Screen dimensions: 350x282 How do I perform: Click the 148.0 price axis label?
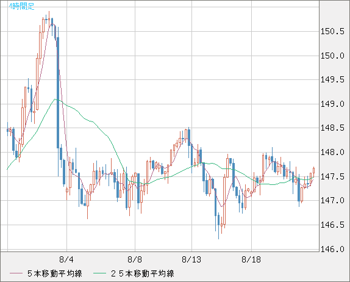332,153
